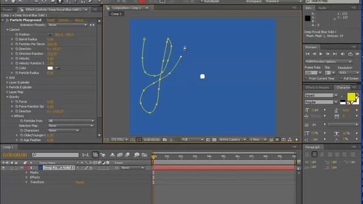This screenshot has width=363, height=204.
Task: Click the region of interest button
Action: (x=208, y=140)
